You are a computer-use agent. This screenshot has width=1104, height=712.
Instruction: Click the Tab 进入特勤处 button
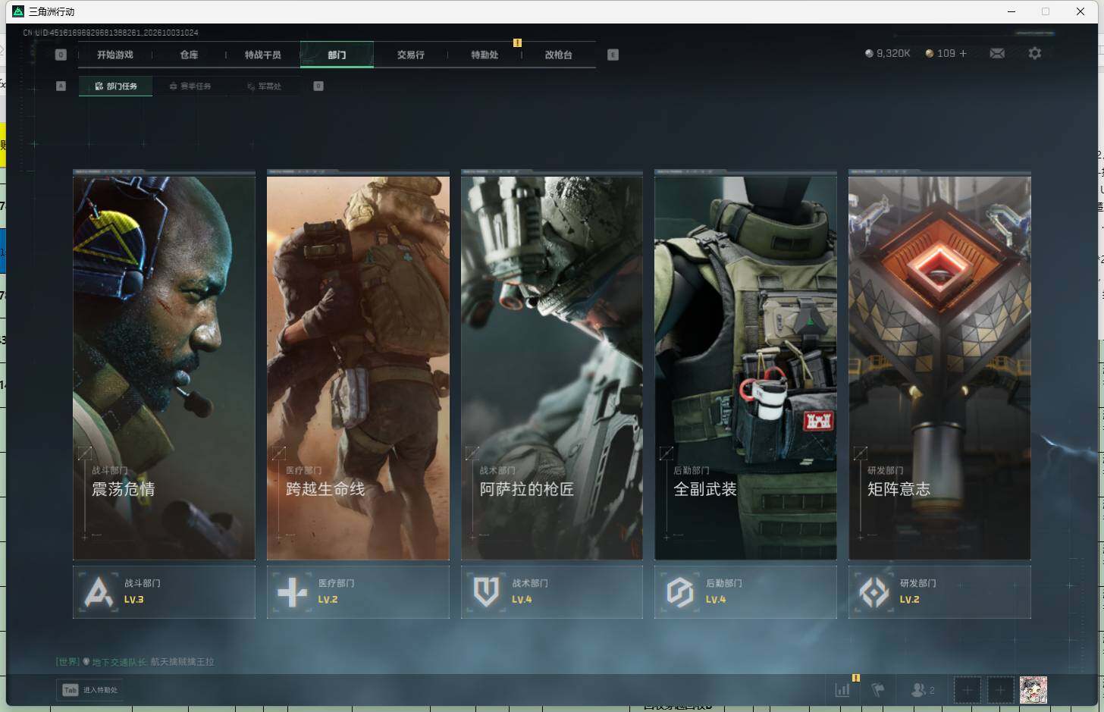coord(90,690)
